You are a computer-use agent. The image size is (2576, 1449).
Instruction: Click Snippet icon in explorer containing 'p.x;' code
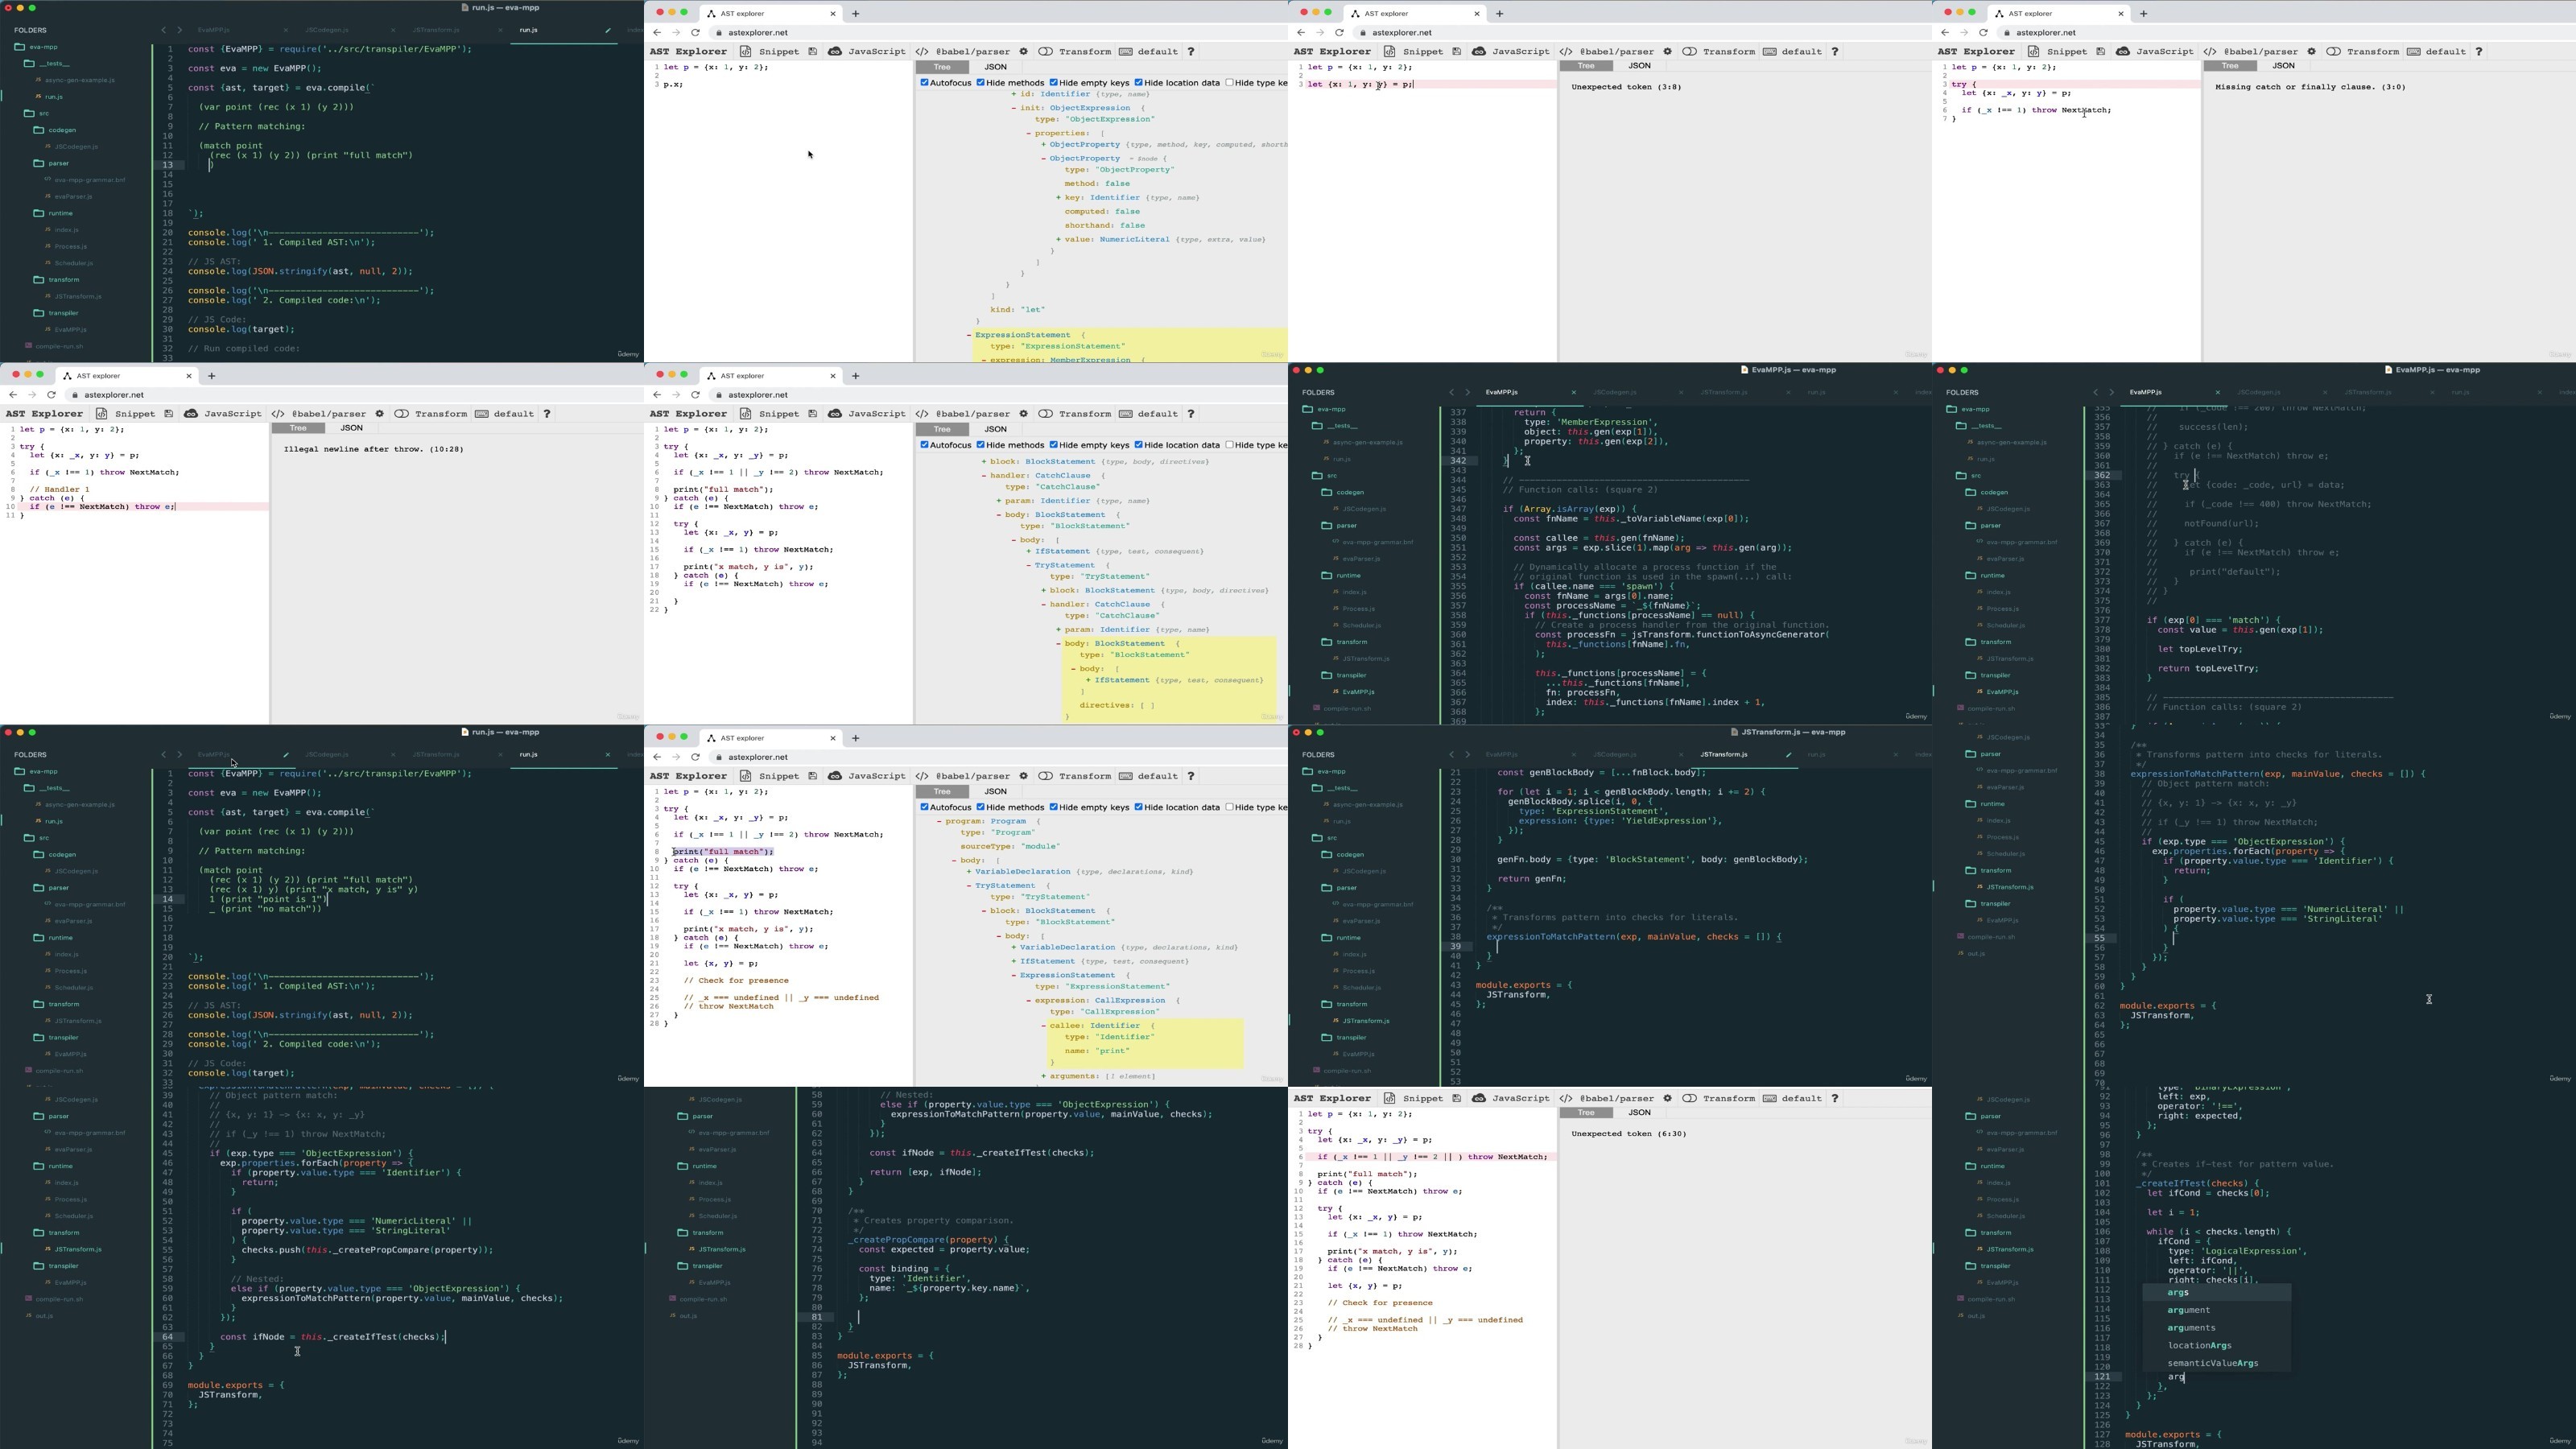(746, 51)
